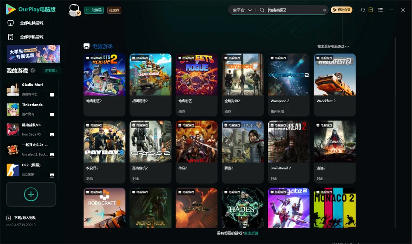The width and height of the screenshot is (412, 244).
Task: Open the 极速会员 membership button
Action: [x=342, y=10]
